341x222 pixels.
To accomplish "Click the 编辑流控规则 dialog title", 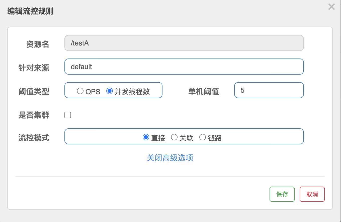I will [30, 11].
